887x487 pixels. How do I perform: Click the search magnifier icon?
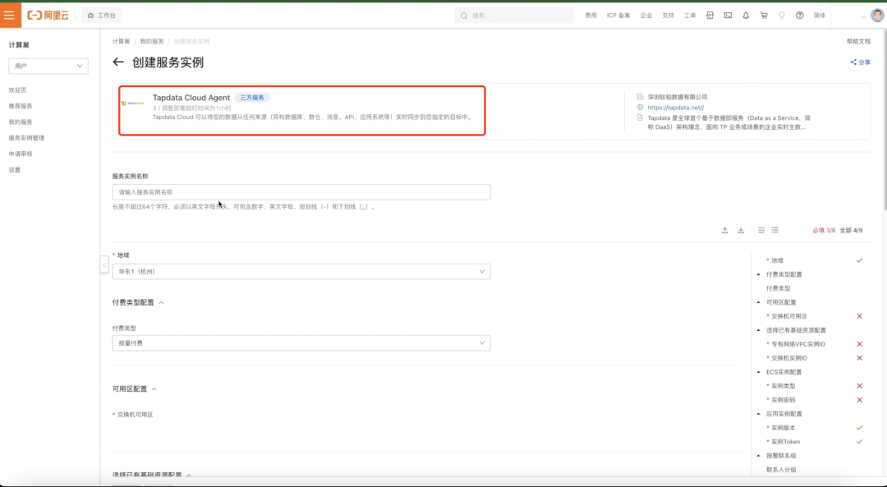[x=464, y=16]
